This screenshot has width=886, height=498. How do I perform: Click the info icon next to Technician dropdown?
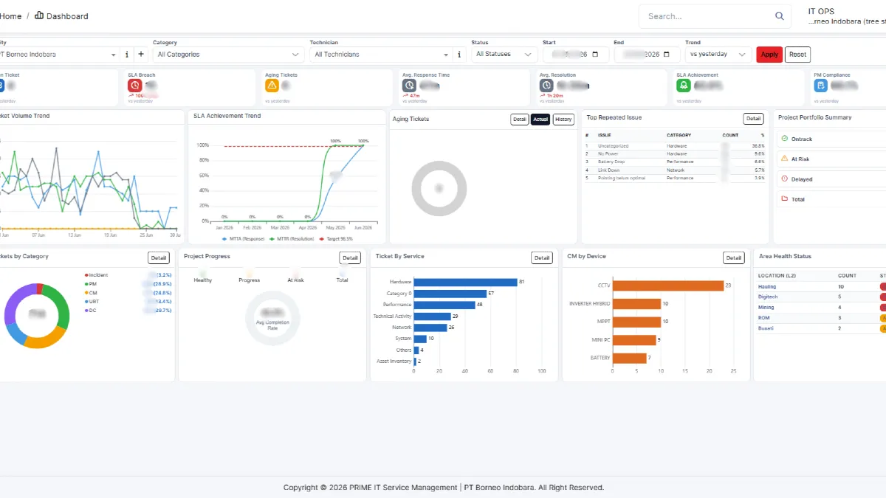(x=459, y=54)
